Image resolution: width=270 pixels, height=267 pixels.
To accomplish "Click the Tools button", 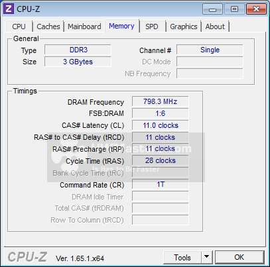I will 182,258.
